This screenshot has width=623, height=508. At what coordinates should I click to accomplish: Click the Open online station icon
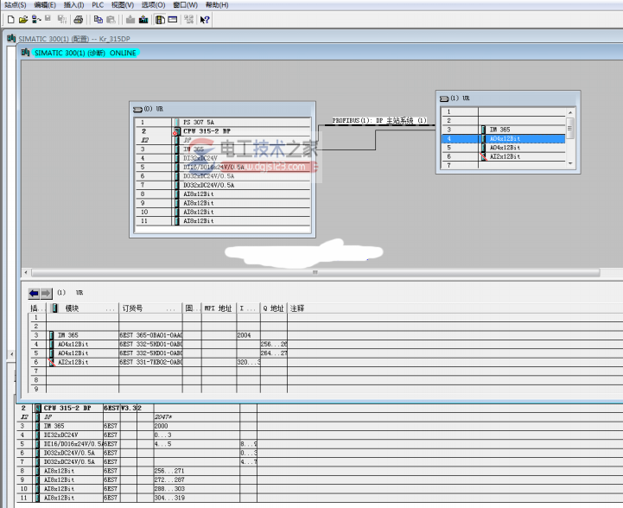[x=36, y=20]
